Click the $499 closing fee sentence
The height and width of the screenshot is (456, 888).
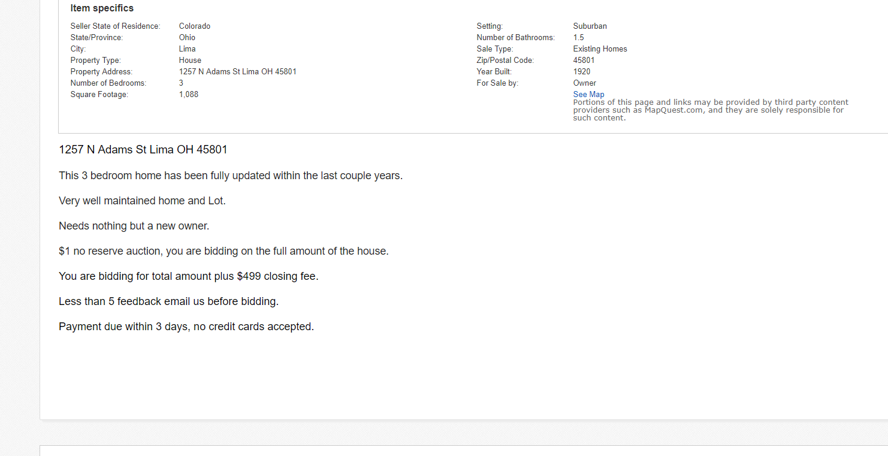[x=189, y=276]
